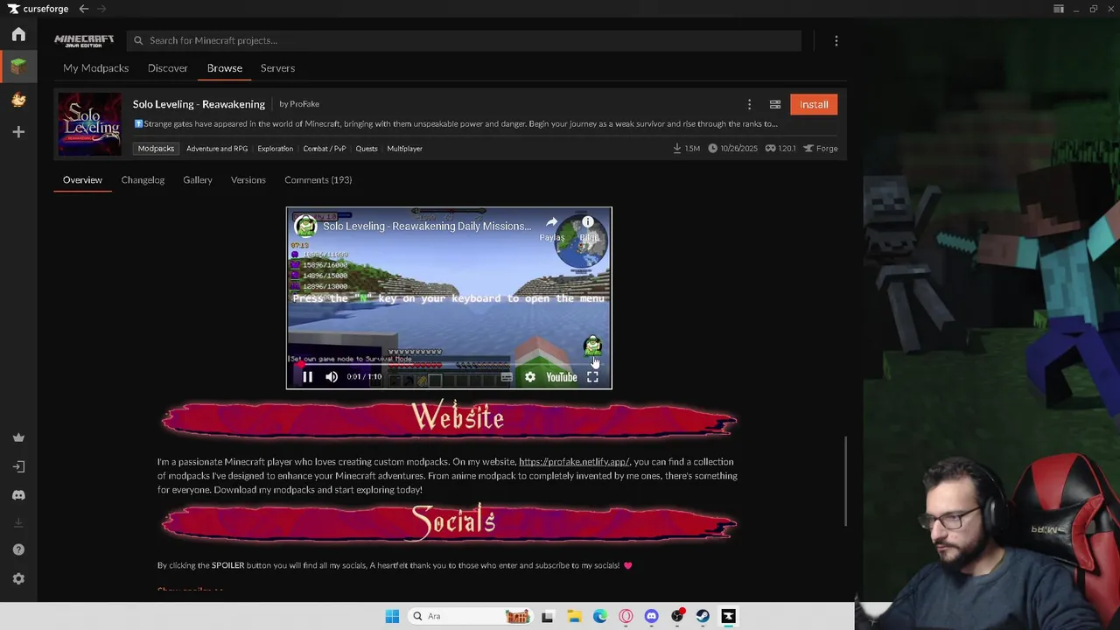The height and width of the screenshot is (630, 1120).
Task: Select the Minecraft grass block game icon
Action: coord(18,66)
